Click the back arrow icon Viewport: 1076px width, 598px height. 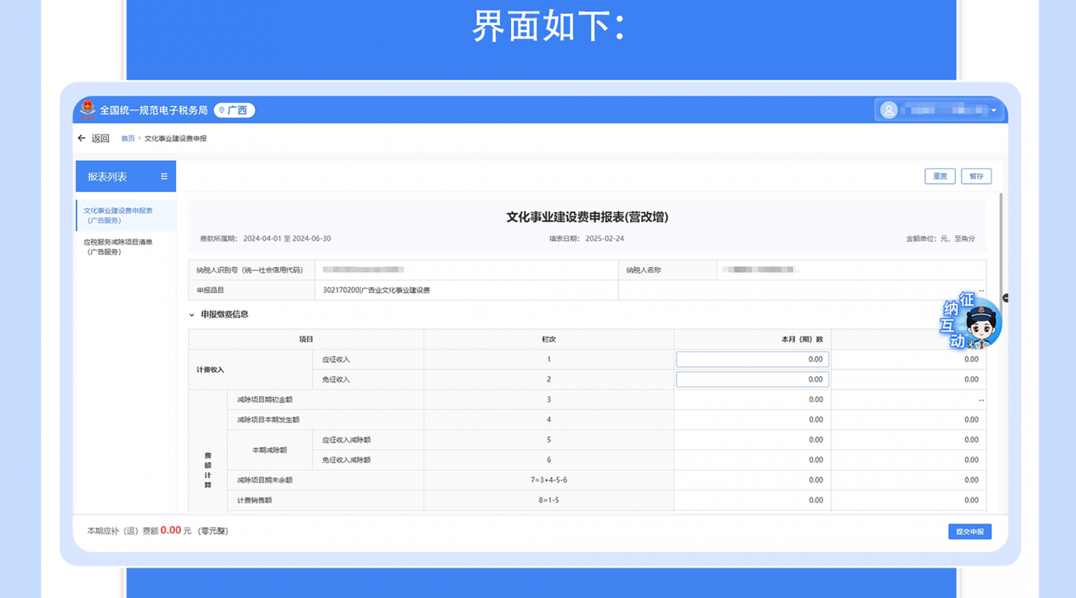[82, 138]
